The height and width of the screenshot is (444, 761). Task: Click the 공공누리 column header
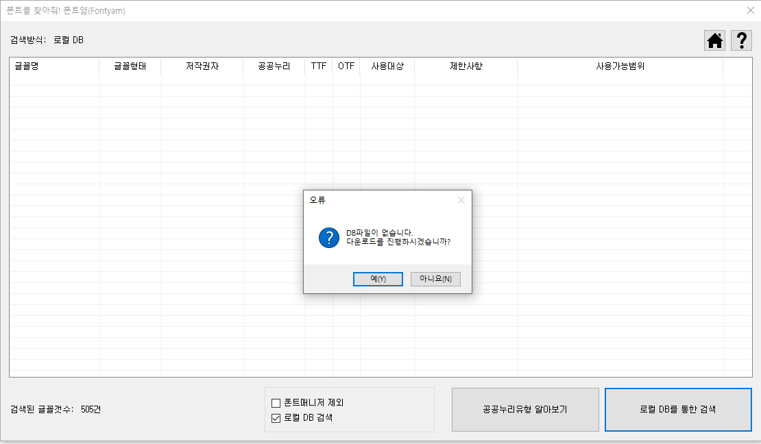[274, 66]
